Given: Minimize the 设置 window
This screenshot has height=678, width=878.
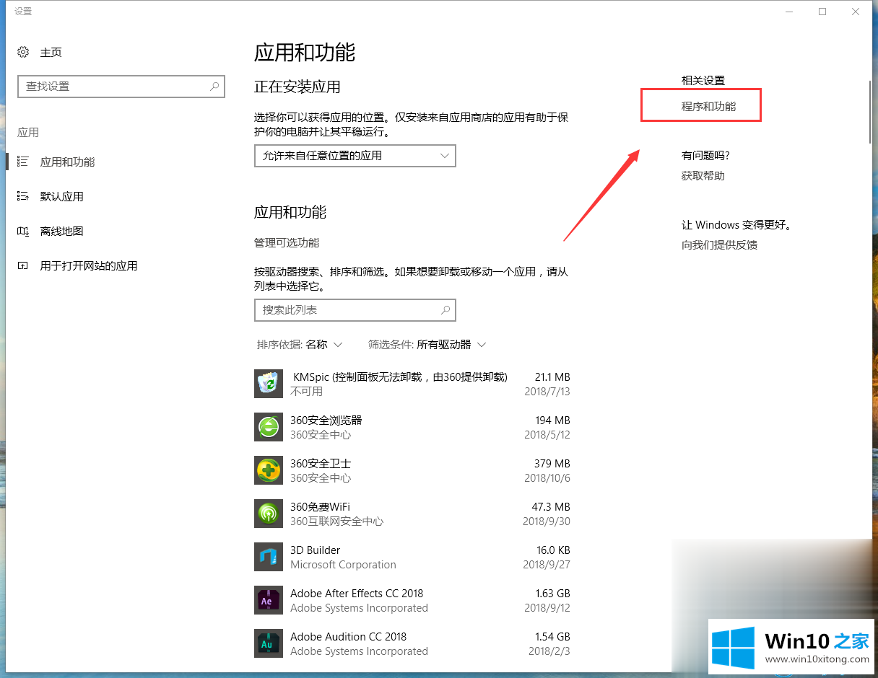Looking at the screenshot, I should (789, 12).
